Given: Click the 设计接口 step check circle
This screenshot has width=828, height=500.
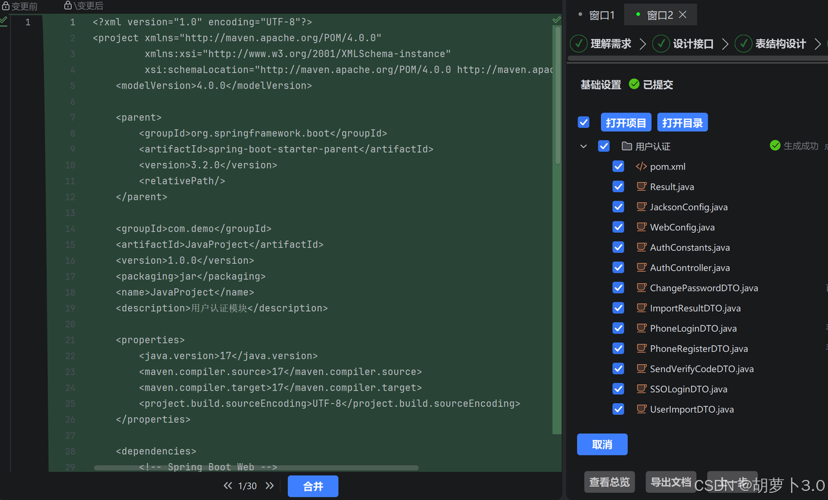Looking at the screenshot, I should point(660,43).
